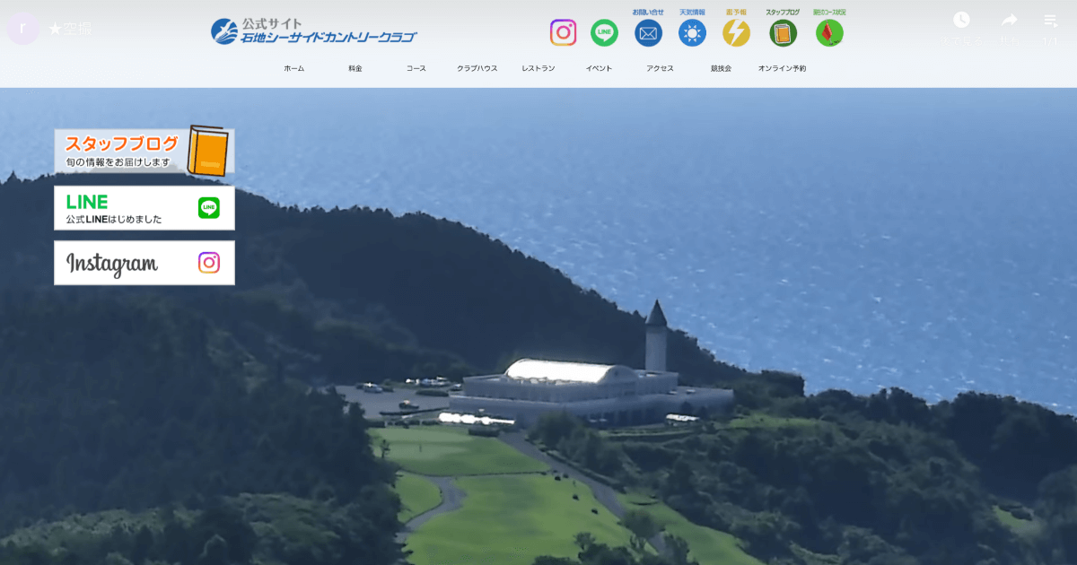
Task: Open the 料金 menu item
Action: [x=355, y=68]
